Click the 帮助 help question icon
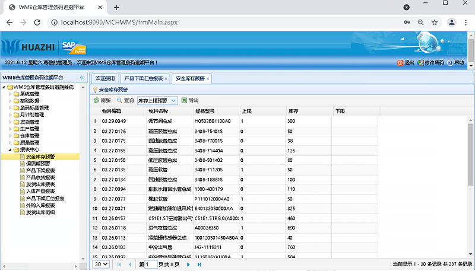This screenshot has height=271, width=475. coord(449,63)
